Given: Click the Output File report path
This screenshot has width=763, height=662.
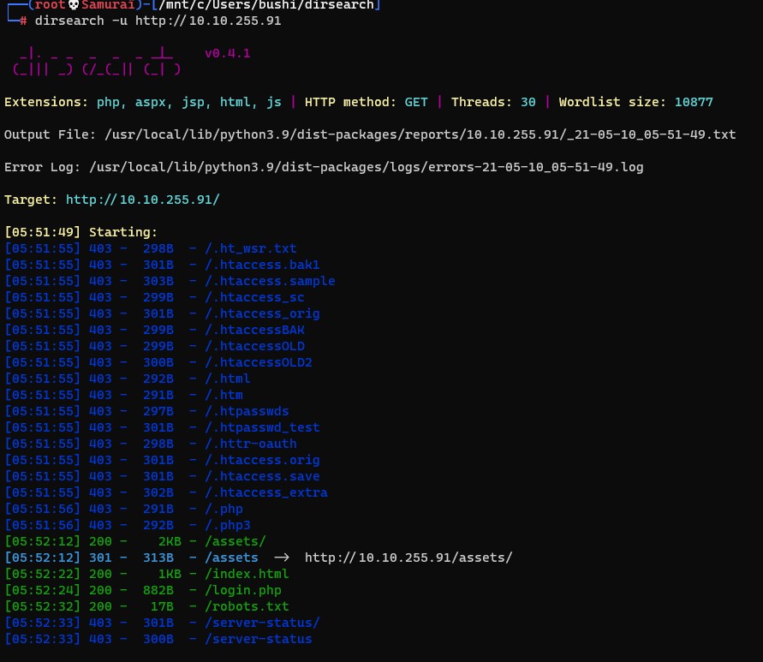Looking at the screenshot, I should pos(419,134).
